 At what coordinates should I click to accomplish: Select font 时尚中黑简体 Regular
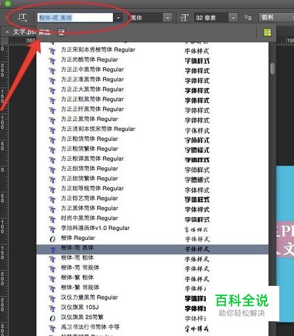pos(152,218)
